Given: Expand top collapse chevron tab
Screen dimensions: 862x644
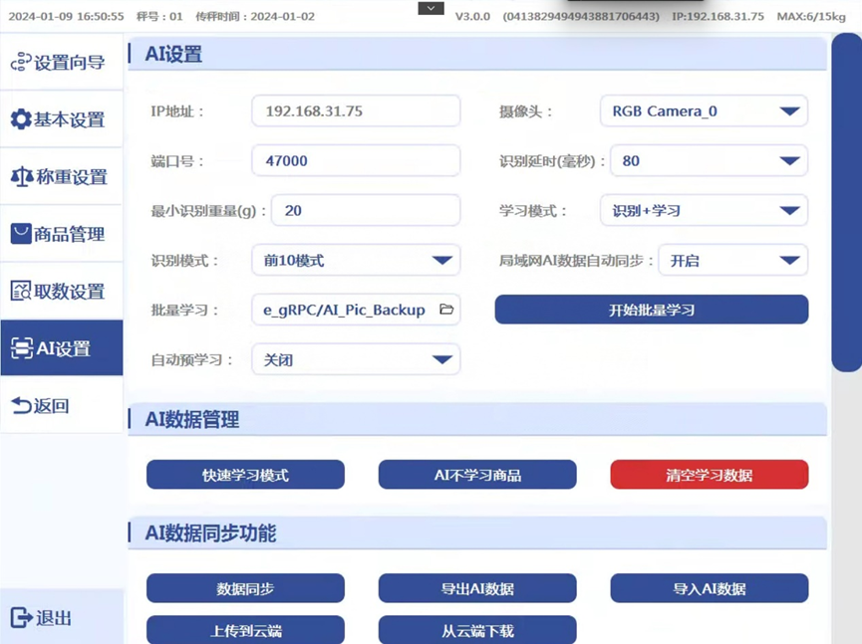Looking at the screenshot, I should pos(431,9).
